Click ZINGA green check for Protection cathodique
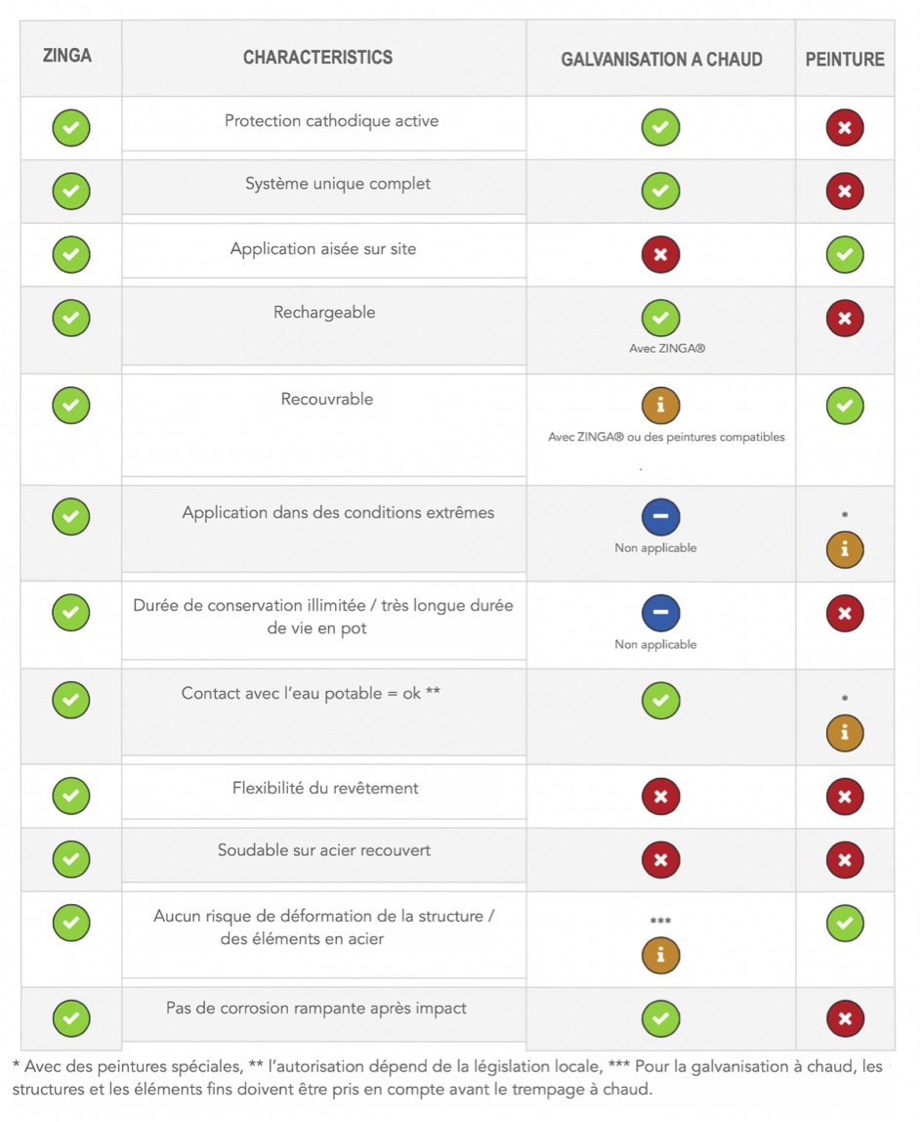 tap(70, 128)
